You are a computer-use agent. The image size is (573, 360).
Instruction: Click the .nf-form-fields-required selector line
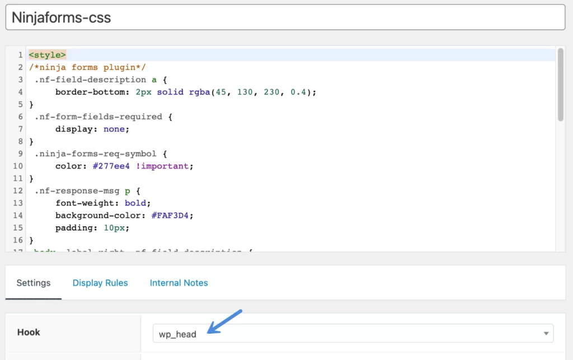pos(104,116)
